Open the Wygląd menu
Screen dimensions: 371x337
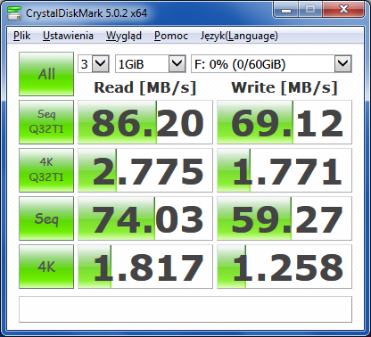(124, 36)
